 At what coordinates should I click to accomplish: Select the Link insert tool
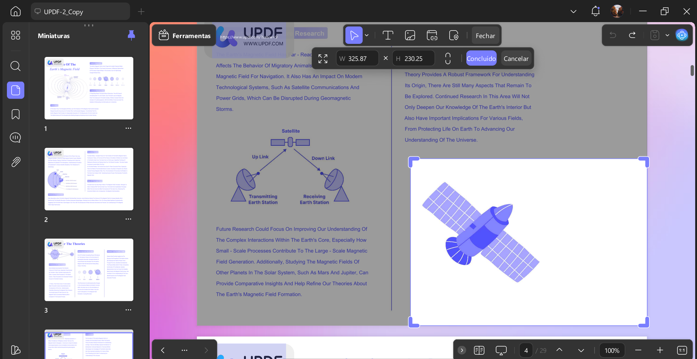tap(432, 36)
